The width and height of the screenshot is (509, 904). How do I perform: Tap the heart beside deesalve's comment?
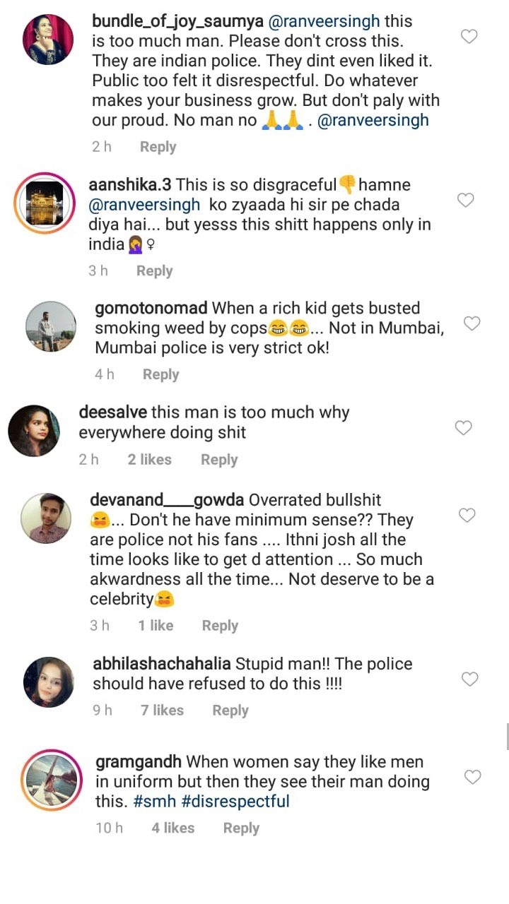[x=463, y=427]
